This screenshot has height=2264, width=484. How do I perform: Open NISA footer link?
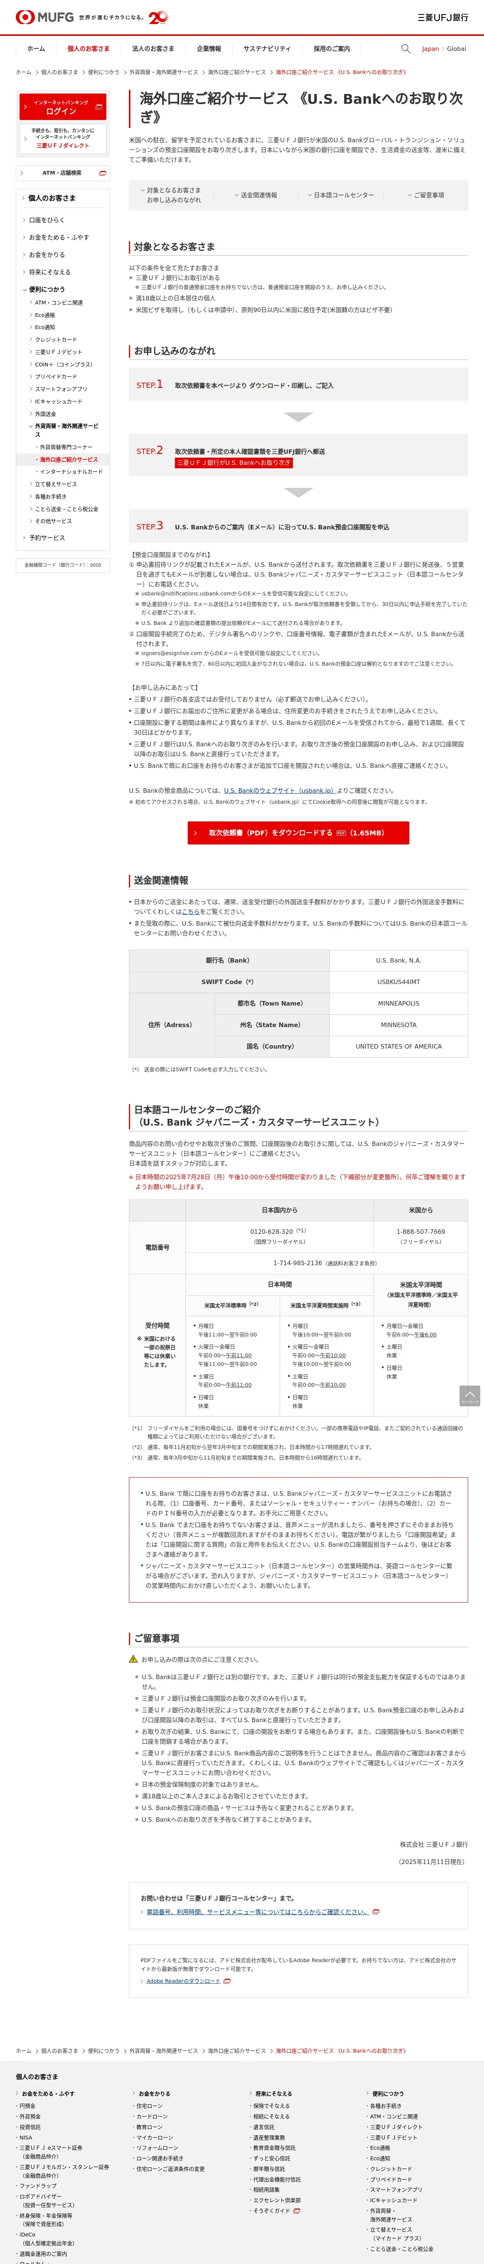tap(26, 2138)
